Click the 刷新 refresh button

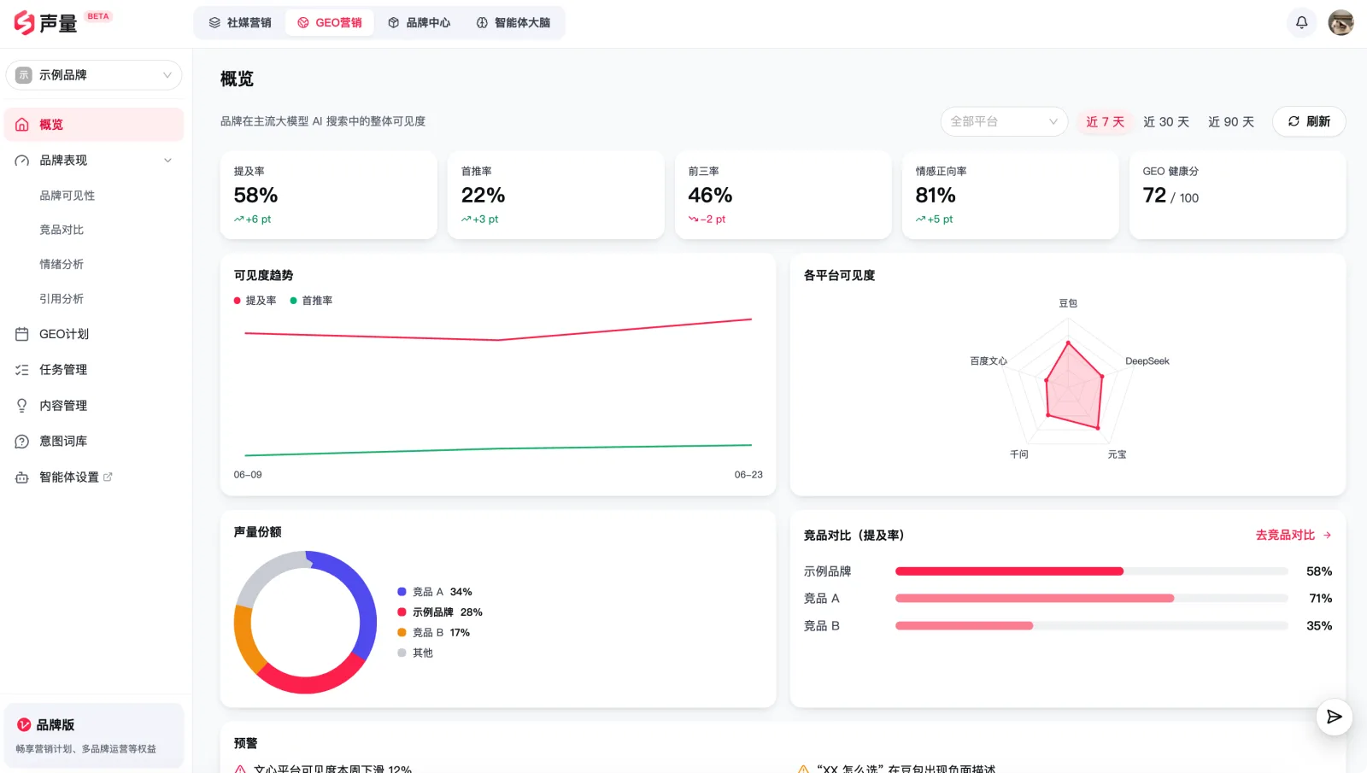click(x=1309, y=121)
